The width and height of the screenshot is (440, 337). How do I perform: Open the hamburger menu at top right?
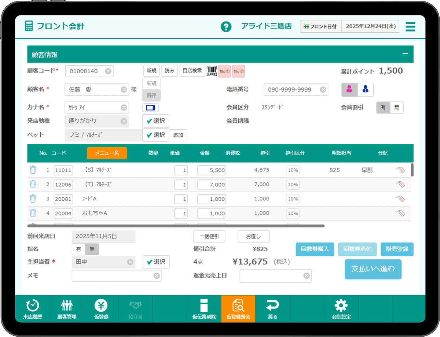coord(410,26)
